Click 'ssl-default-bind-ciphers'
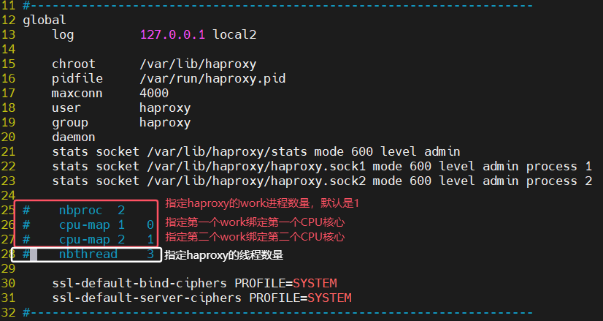This screenshot has width=603, height=321. 139,284
